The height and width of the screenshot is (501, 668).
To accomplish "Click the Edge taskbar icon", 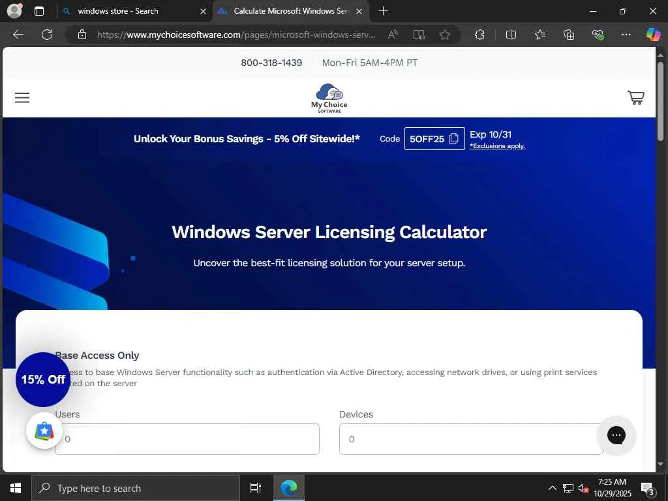I will click(x=289, y=488).
